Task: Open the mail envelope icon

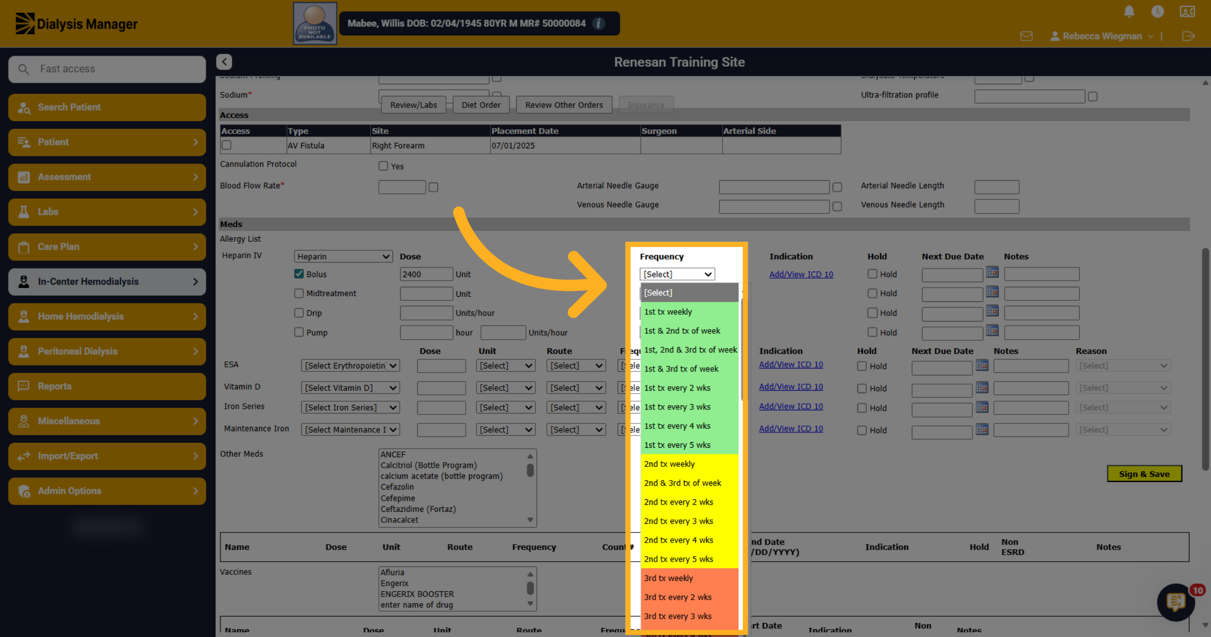Action: [1026, 36]
